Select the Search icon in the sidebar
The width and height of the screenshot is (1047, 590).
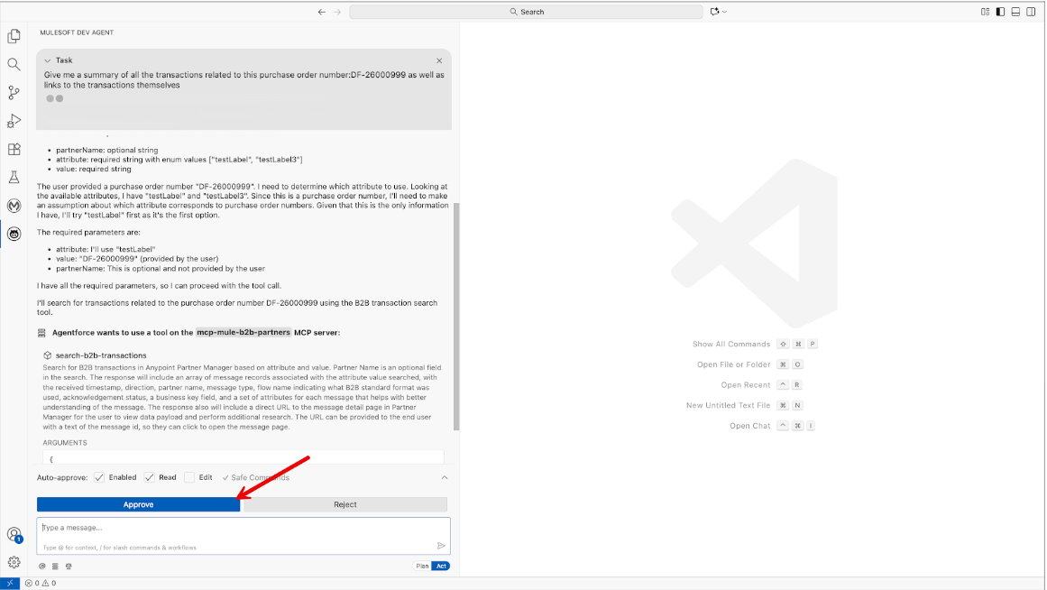click(x=14, y=64)
